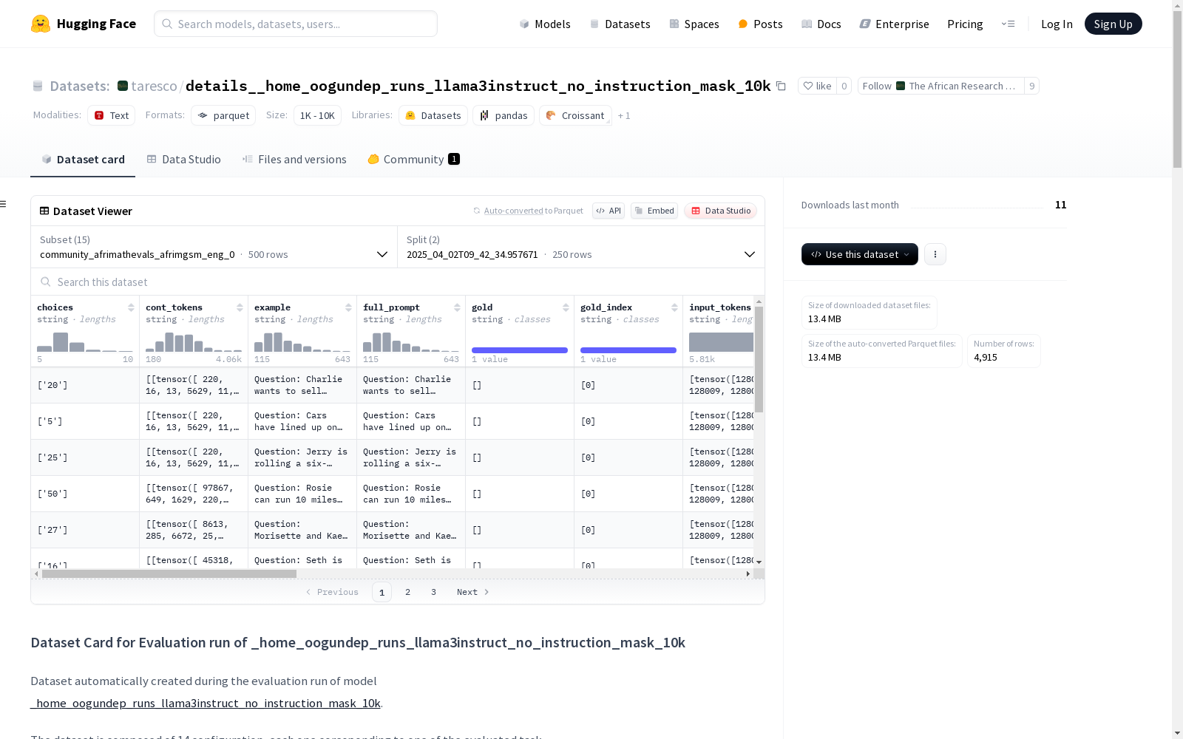Image resolution: width=1183 pixels, height=739 pixels.
Task: Click the Datasets library tag
Action: click(x=433, y=115)
